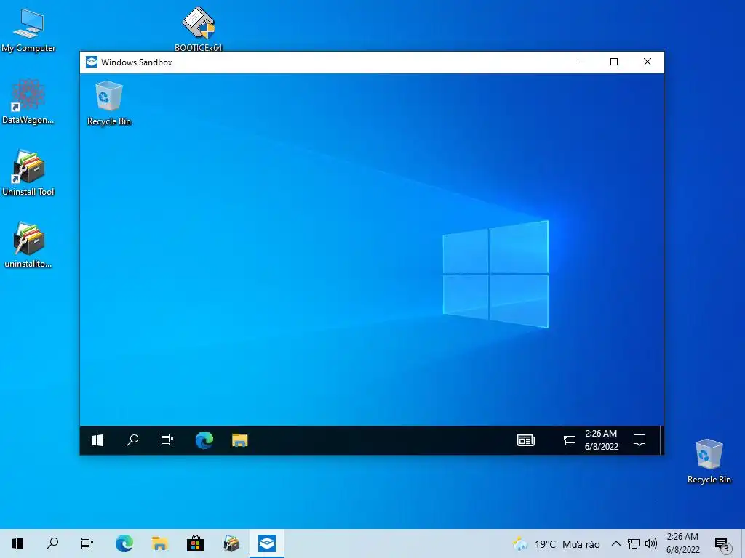
Task: Open host volume speaker icon
Action: [x=651, y=543]
